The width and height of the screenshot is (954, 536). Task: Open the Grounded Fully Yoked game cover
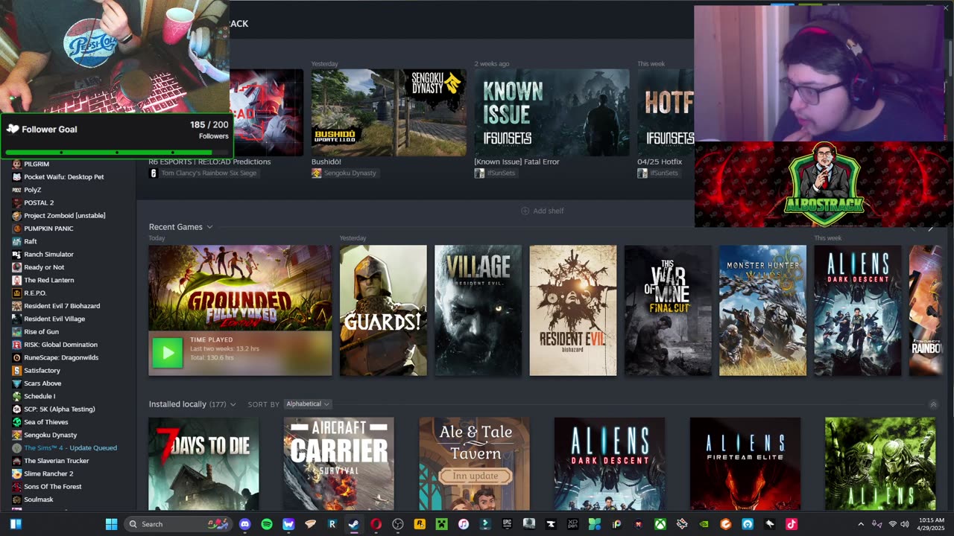(x=240, y=288)
